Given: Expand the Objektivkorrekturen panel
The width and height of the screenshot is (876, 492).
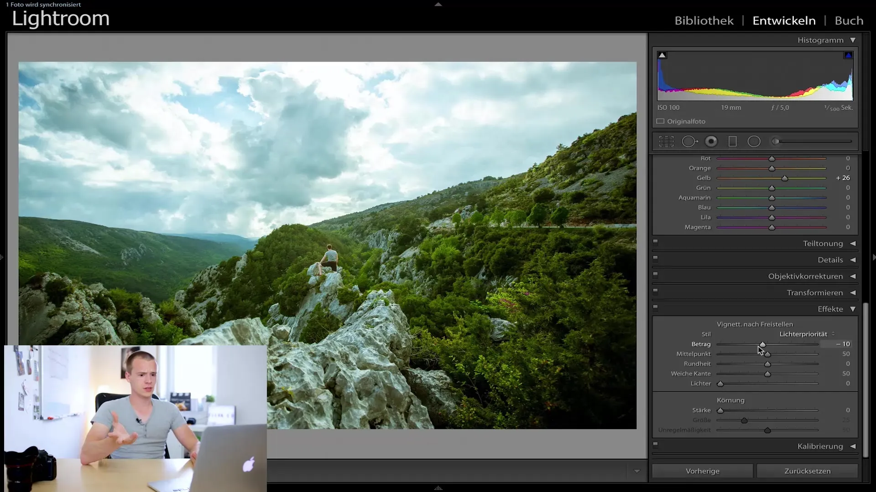Looking at the screenshot, I should [853, 276].
